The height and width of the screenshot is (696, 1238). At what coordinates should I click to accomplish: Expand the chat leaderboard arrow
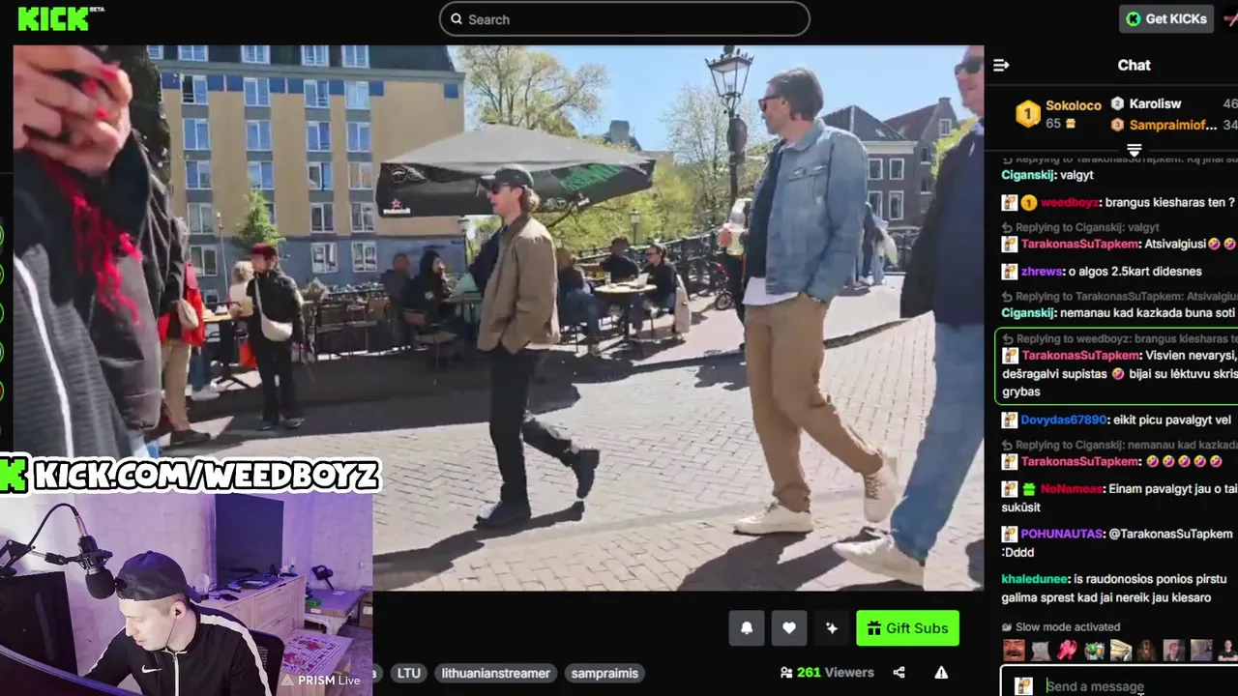pyautogui.click(x=1135, y=150)
